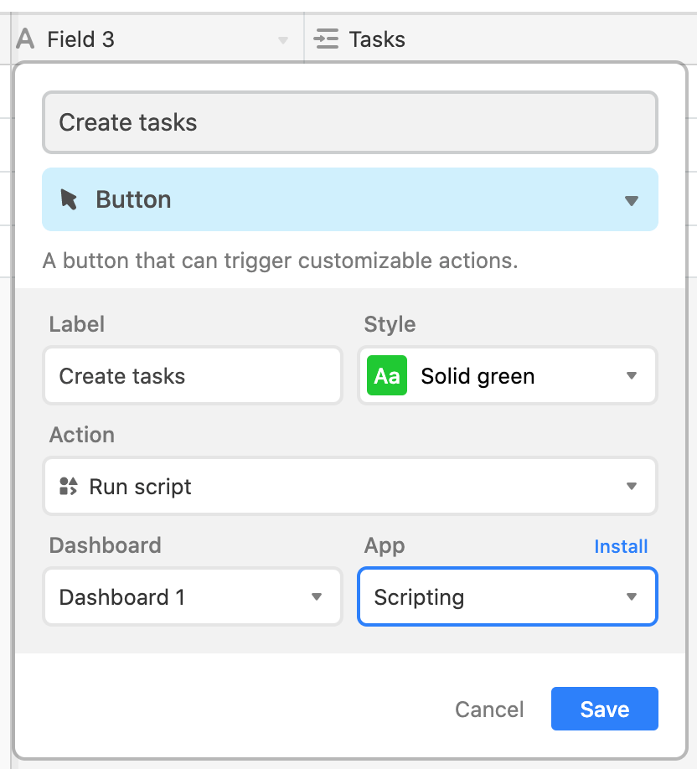697x769 pixels.
Task: Click the Tasks column linked-records icon
Action: click(x=326, y=39)
